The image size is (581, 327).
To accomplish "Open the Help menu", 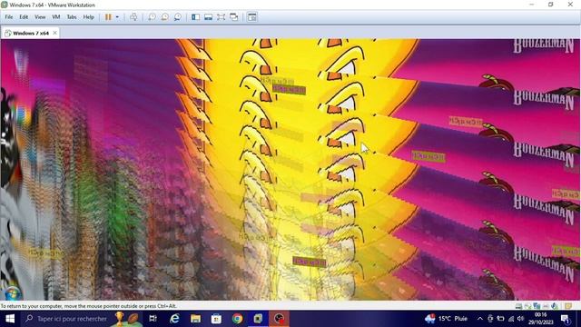I will [88, 17].
